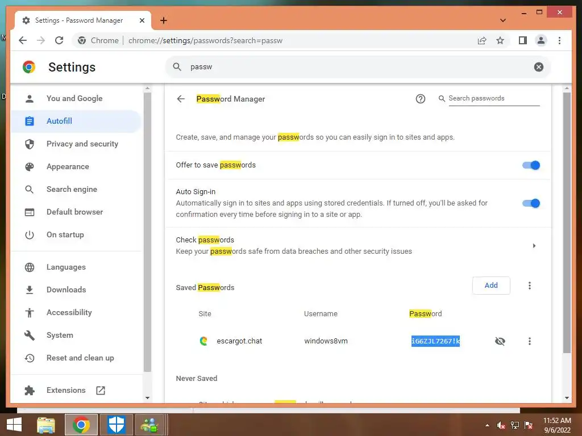The image size is (582, 436).
Task: Open Extensions external link icon
Action: tap(101, 390)
